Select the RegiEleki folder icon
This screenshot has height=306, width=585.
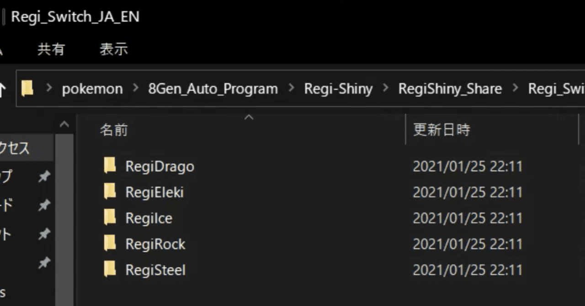click(110, 192)
